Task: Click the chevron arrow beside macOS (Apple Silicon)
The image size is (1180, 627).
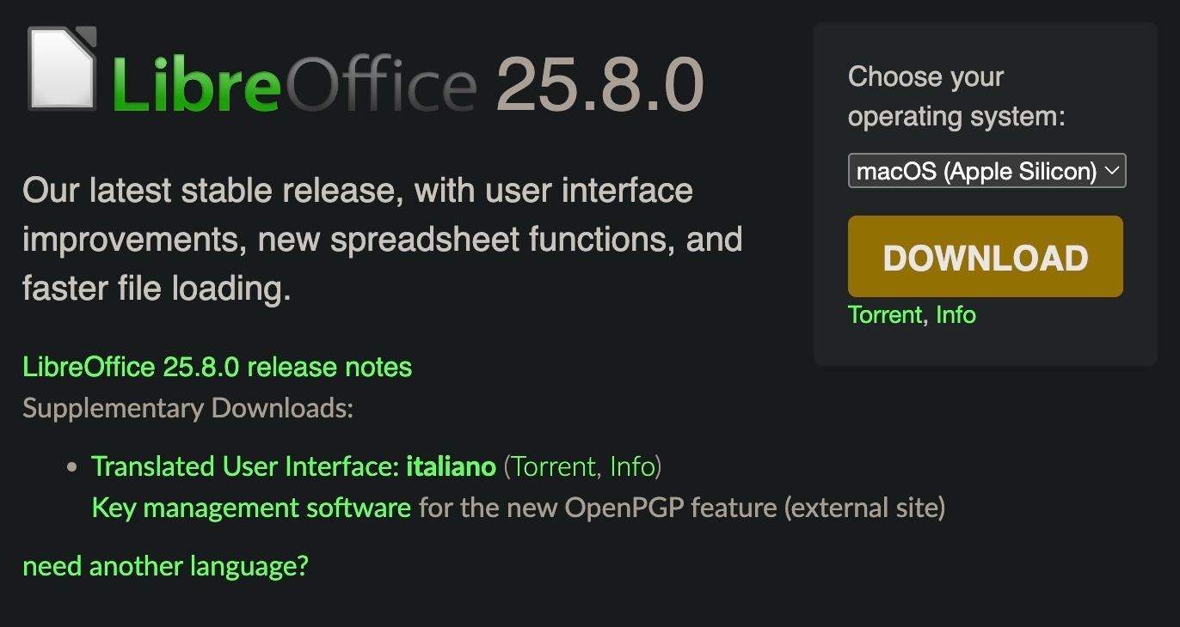Action: click(x=1111, y=171)
